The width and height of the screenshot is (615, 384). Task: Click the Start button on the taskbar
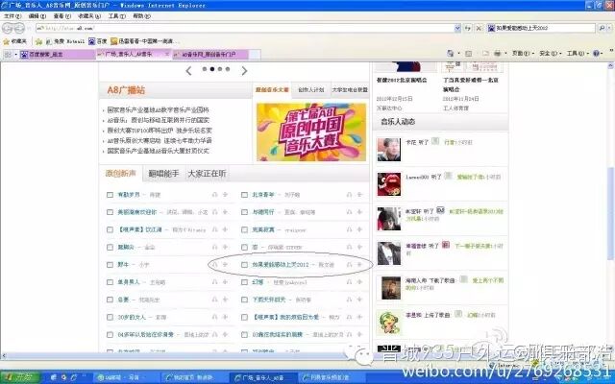(19, 377)
